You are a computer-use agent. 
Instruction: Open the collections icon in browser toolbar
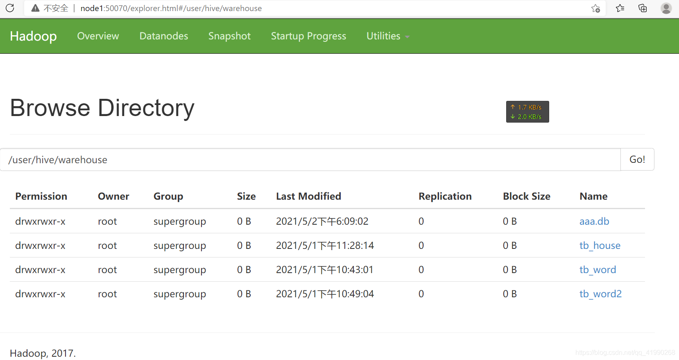pos(643,8)
